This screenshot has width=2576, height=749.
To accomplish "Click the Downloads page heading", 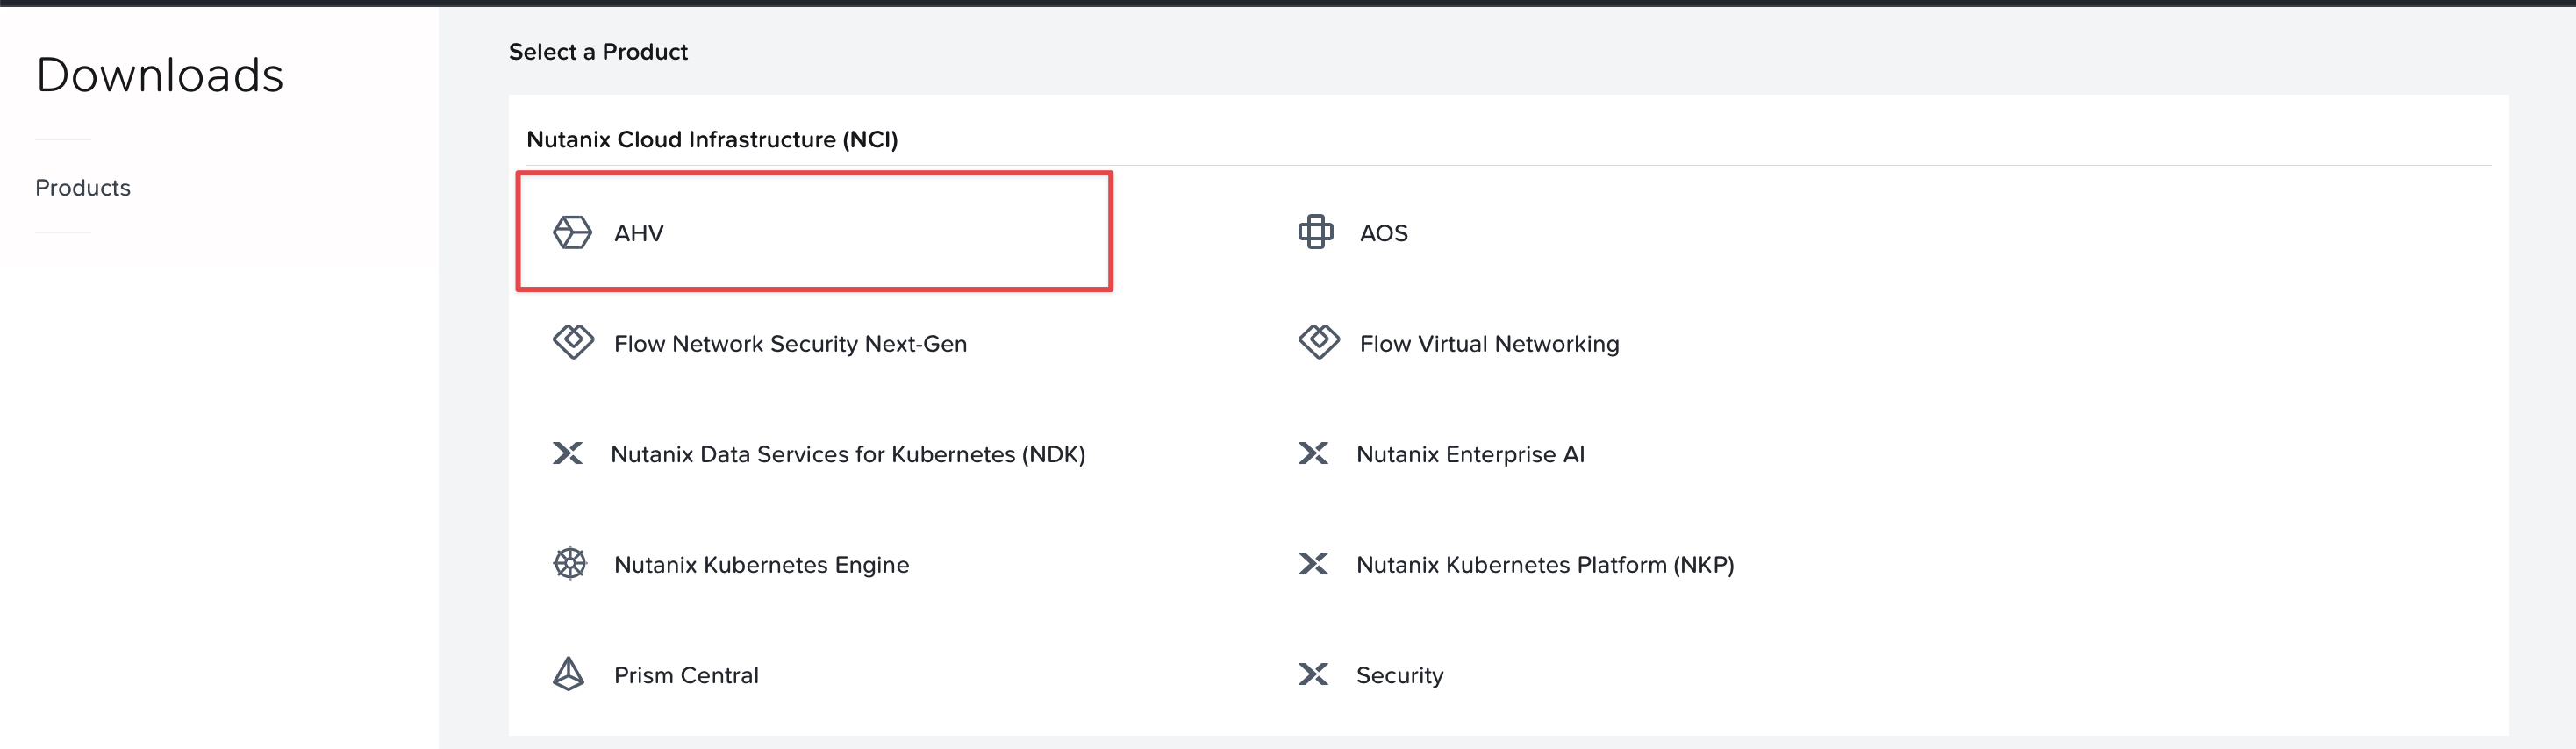I will tap(160, 75).
